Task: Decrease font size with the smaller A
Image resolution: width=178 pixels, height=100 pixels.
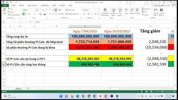Action: pyautogui.click(x=46, y=10)
